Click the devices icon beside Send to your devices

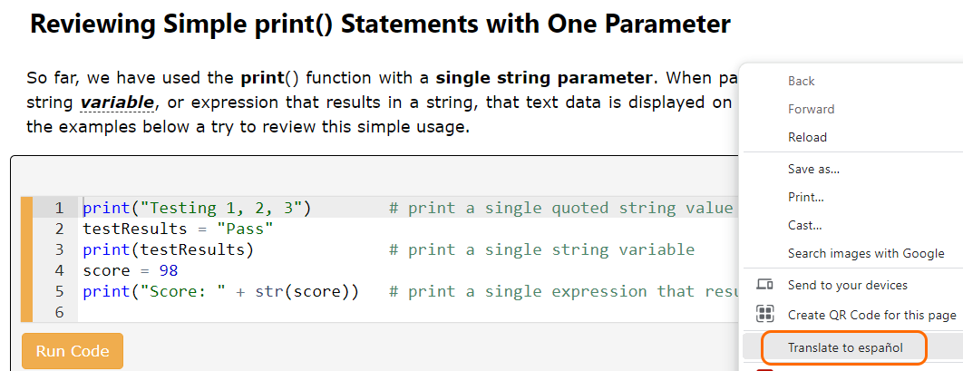(764, 285)
